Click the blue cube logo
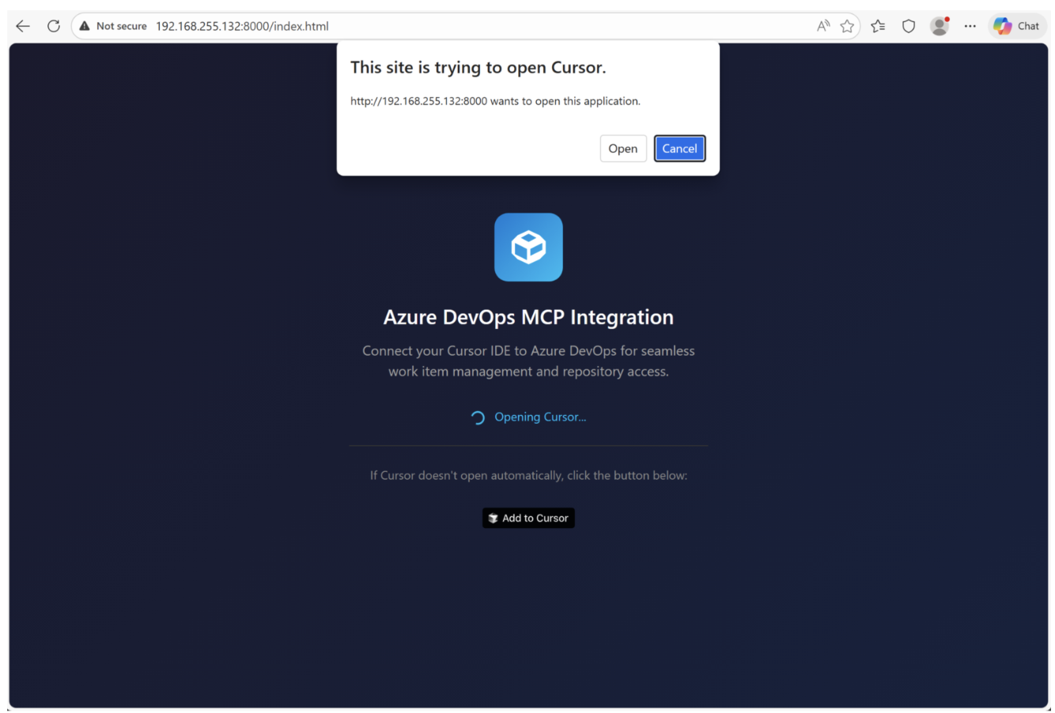The height and width of the screenshot is (713, 1055). [528, 247]
